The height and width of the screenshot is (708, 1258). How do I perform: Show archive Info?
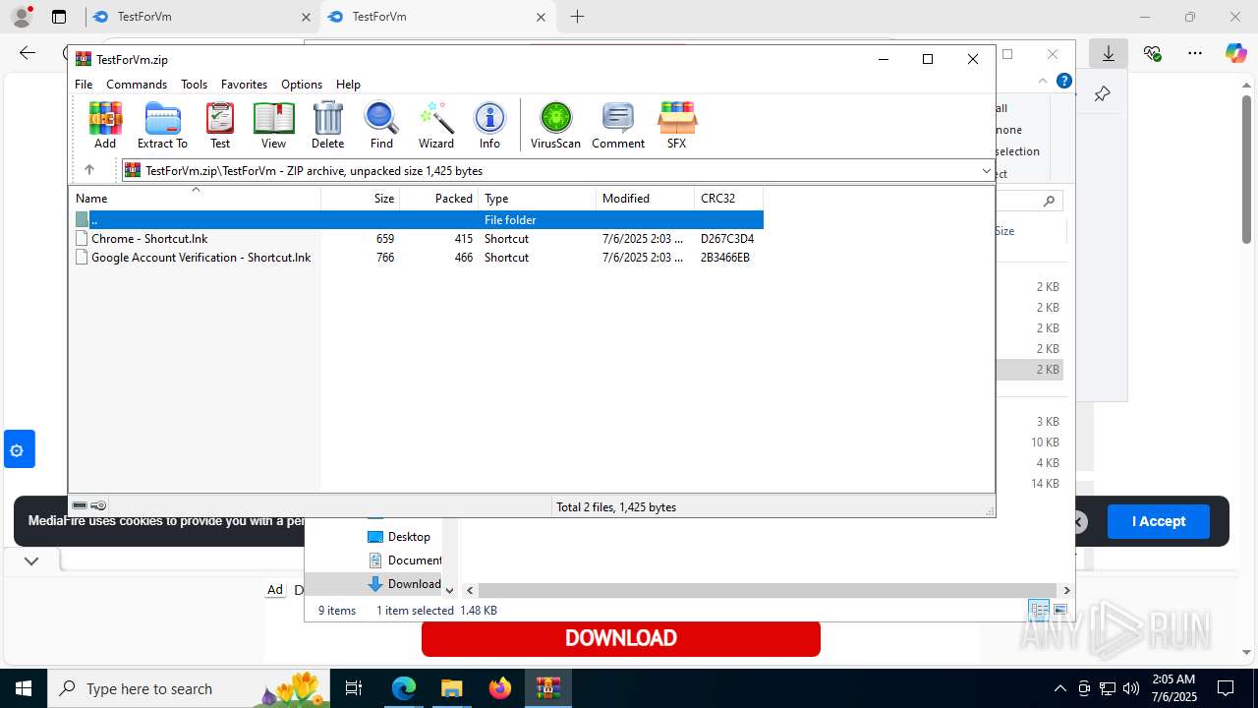pyautogui.click(x=489, y=125)
